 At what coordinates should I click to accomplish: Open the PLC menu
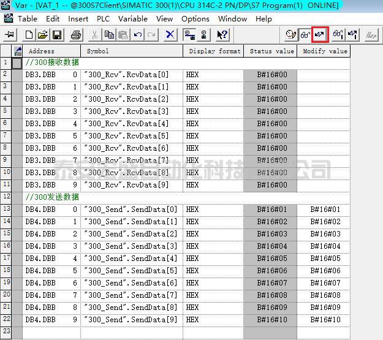[104, 19]
